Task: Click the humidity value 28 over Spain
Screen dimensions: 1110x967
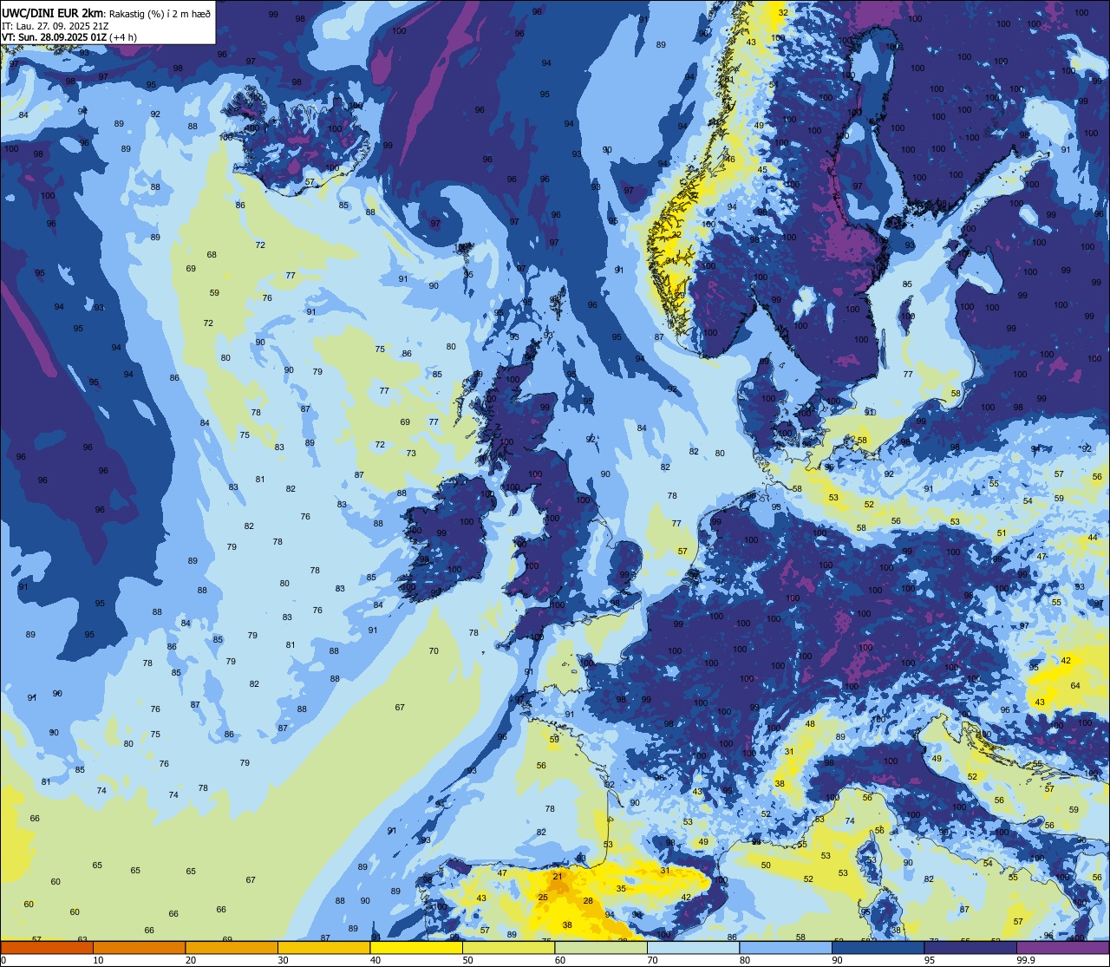Action: tap(588, 901)
